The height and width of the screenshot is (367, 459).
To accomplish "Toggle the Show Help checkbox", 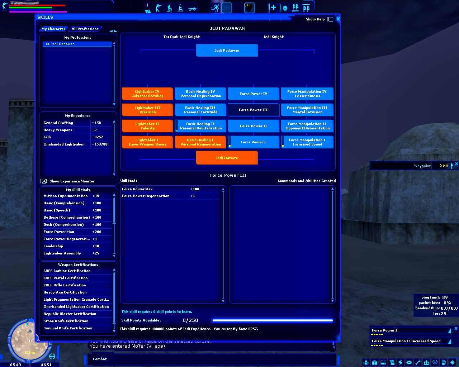I will tap(331, 19).
